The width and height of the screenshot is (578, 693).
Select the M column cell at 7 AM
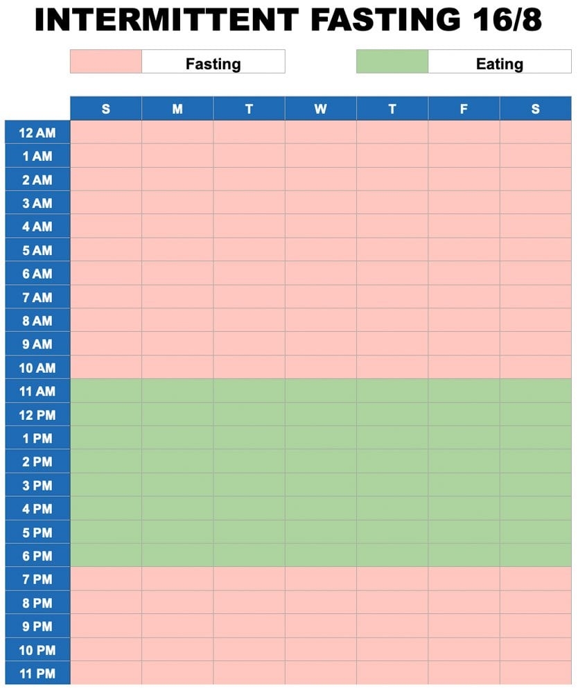coord(177,297)
